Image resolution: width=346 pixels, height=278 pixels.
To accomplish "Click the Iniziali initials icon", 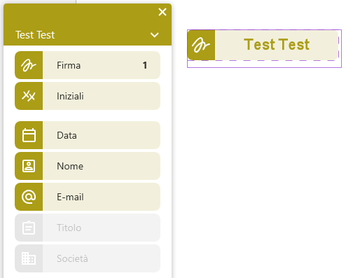I will [29, 96].
